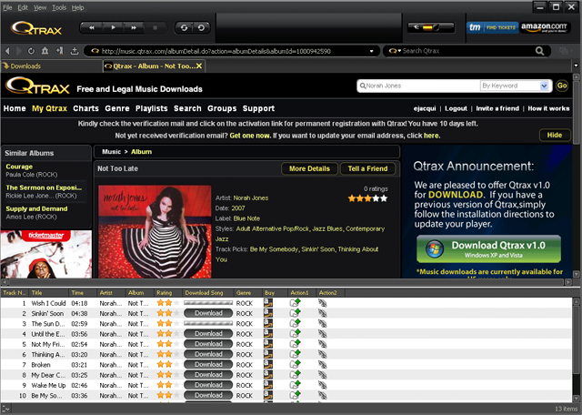
Task: Click Action1 icon for Sinkin' Soon
Action: 295,313
